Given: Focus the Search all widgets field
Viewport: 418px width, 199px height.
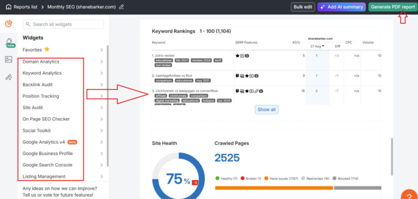Looking at the screenshot, I should [63, 24].
